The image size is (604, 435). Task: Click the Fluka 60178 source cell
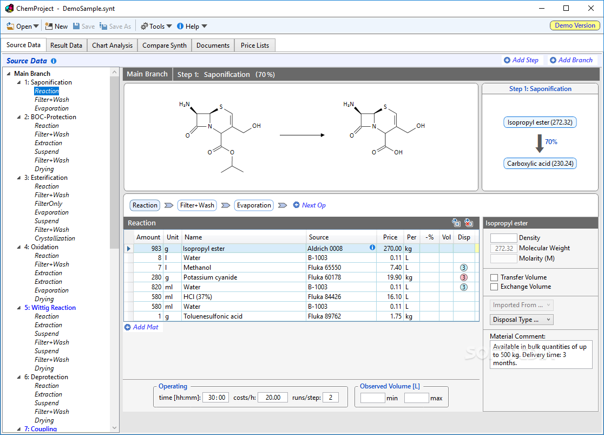coord(342,277)
